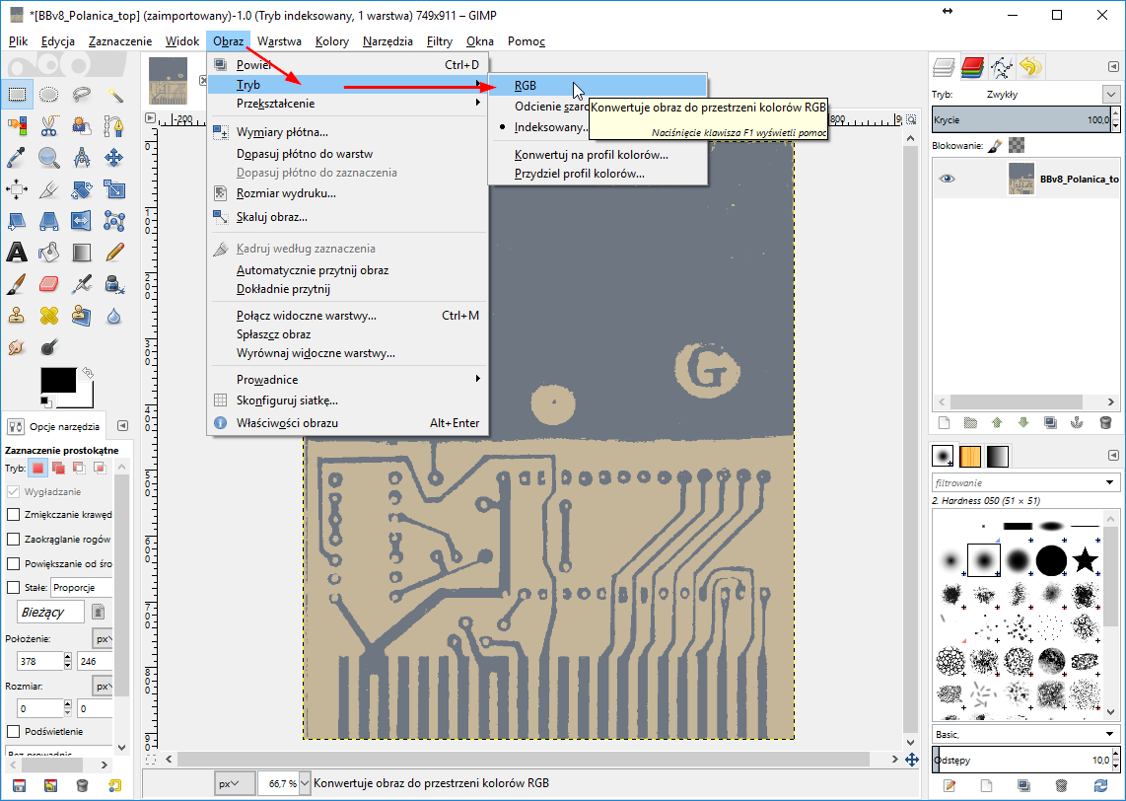Adjust the Odstępy brush spacing slider
The image size is (1126, 801).
click(1021, 760)
